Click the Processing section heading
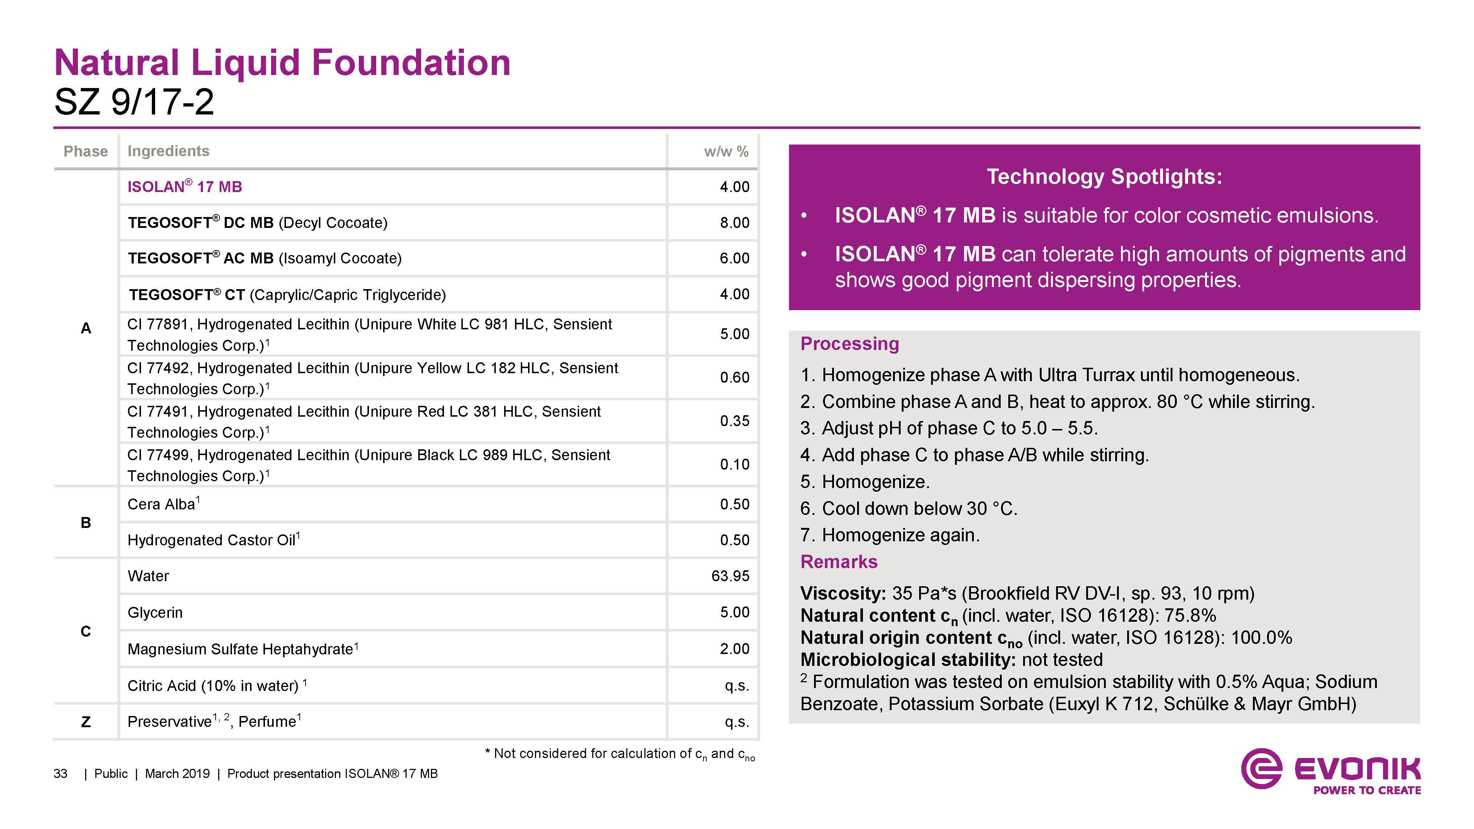Image resolution: width=1474 pixels, height=829 pixels. [x=849, y=343]
